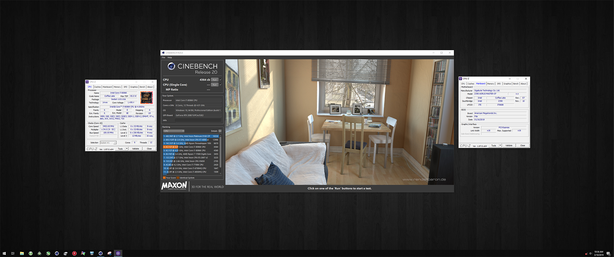Expand the ranking Details arrow button
This screenshot has height=257, width=614.
click(x=220, y=131)
